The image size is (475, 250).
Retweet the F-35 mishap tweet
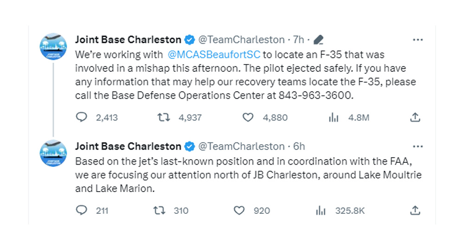click(x=164, y=117)
